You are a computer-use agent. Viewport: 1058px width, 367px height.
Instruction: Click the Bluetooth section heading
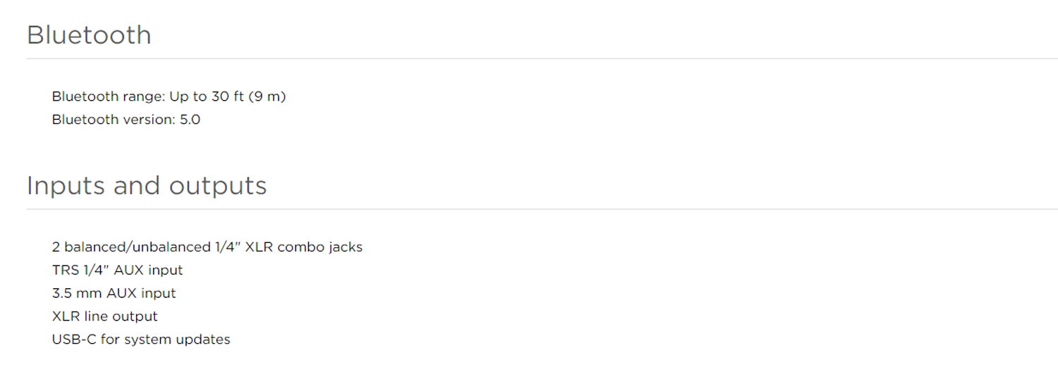[89, 35]
